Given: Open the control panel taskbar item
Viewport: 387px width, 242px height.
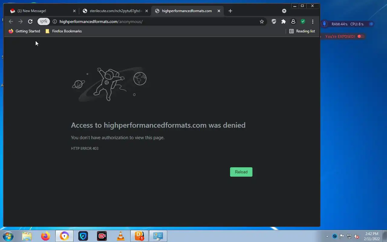Looking at the screenshot, I should point(158,236).
